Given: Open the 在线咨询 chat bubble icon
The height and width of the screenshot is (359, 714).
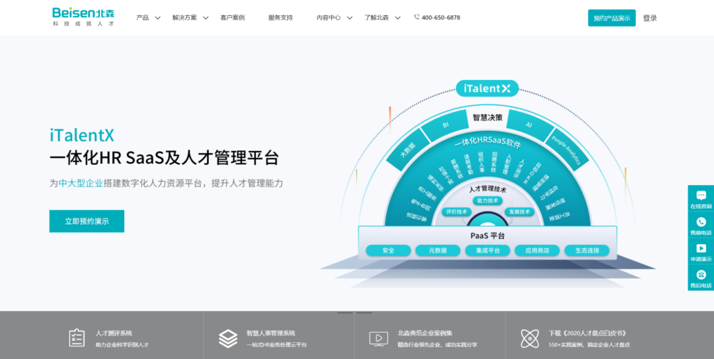Looking at the screenshot, I should pyautogui.click(x=701, y=196).
